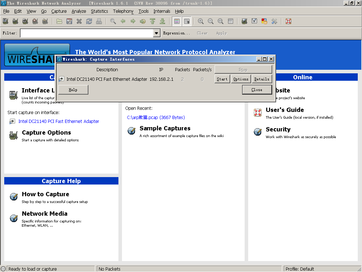Open the Analyze menu
Viewport: 362px width, 272px height.
pyautogui.click(x=79, y=11)
